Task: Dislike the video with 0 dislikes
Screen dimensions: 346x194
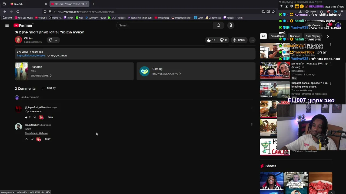Action: 223,40
